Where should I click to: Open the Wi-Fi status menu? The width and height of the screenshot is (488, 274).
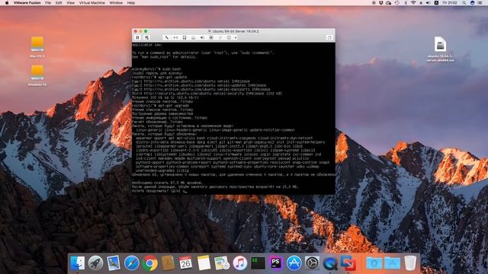point(413,3)
